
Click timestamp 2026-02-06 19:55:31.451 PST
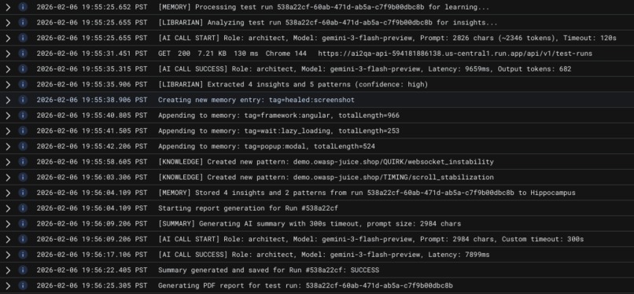(x=92, y=53)
